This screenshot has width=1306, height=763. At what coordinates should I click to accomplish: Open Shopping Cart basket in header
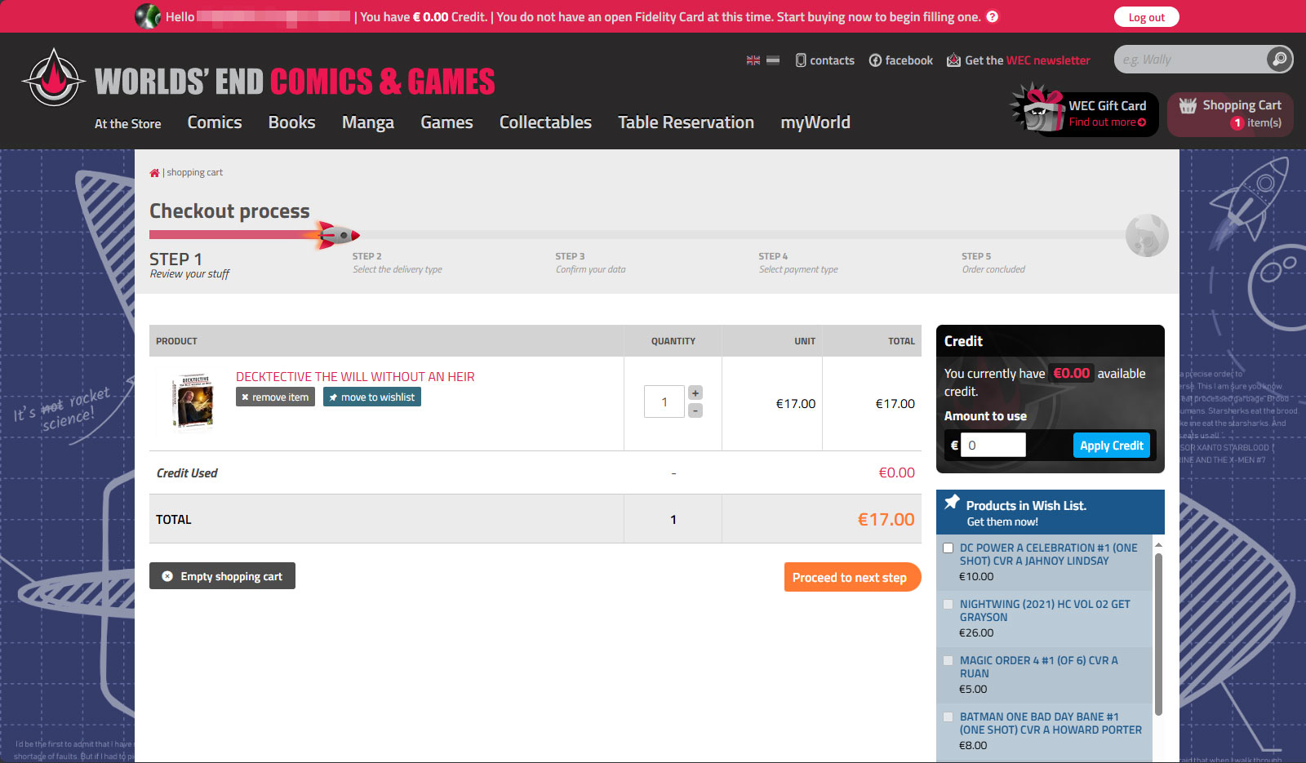(x=1230, y=114)
